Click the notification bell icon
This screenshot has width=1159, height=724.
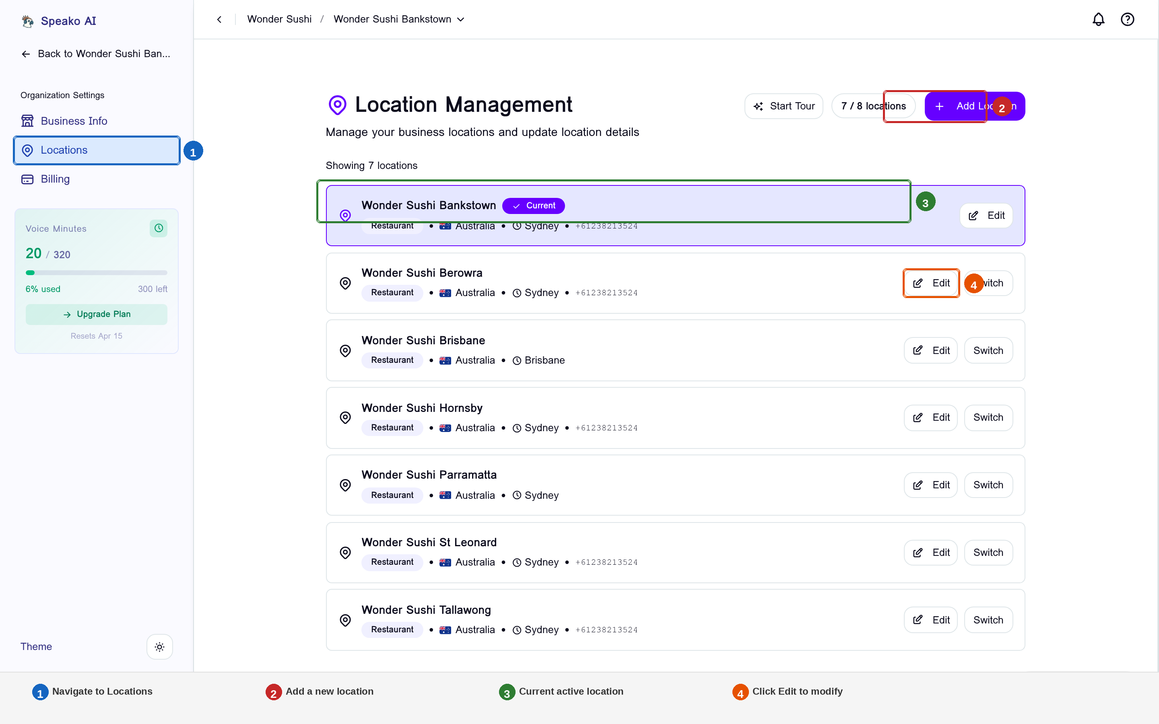[1099, 19]
